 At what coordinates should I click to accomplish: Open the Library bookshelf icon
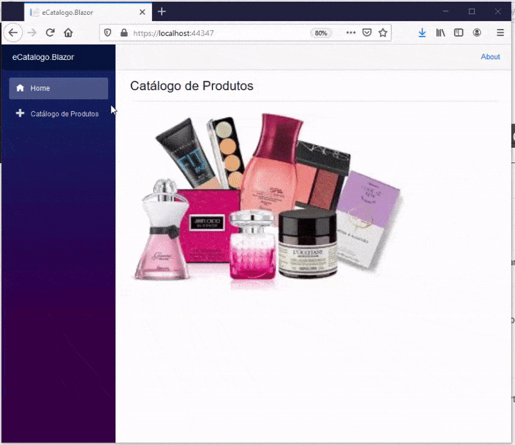(x=440, y=33)
